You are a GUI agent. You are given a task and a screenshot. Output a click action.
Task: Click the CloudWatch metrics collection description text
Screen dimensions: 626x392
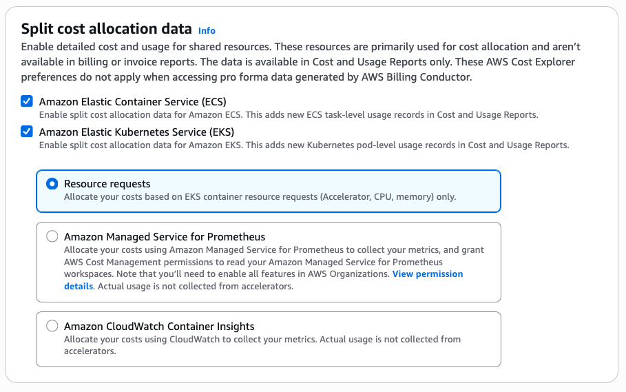point(262,340)
